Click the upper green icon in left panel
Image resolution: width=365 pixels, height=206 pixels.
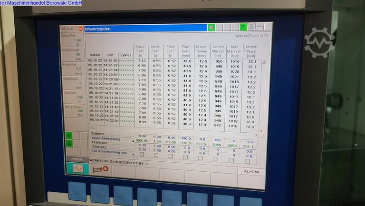coord(69,135)
